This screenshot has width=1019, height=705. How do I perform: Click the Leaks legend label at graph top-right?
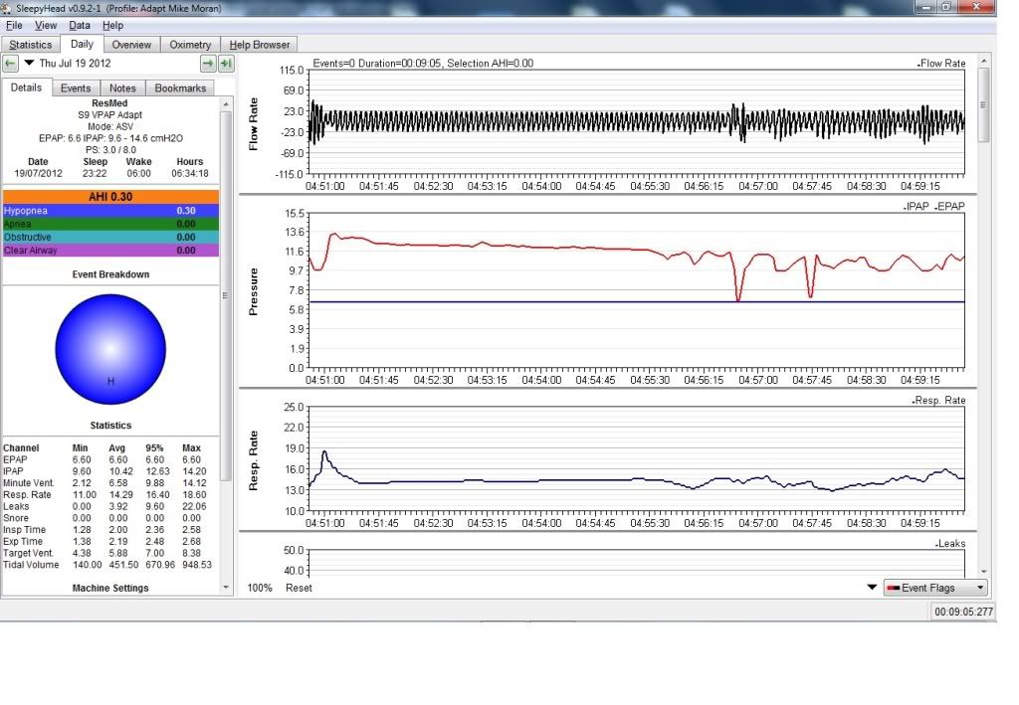coord(951,544)
